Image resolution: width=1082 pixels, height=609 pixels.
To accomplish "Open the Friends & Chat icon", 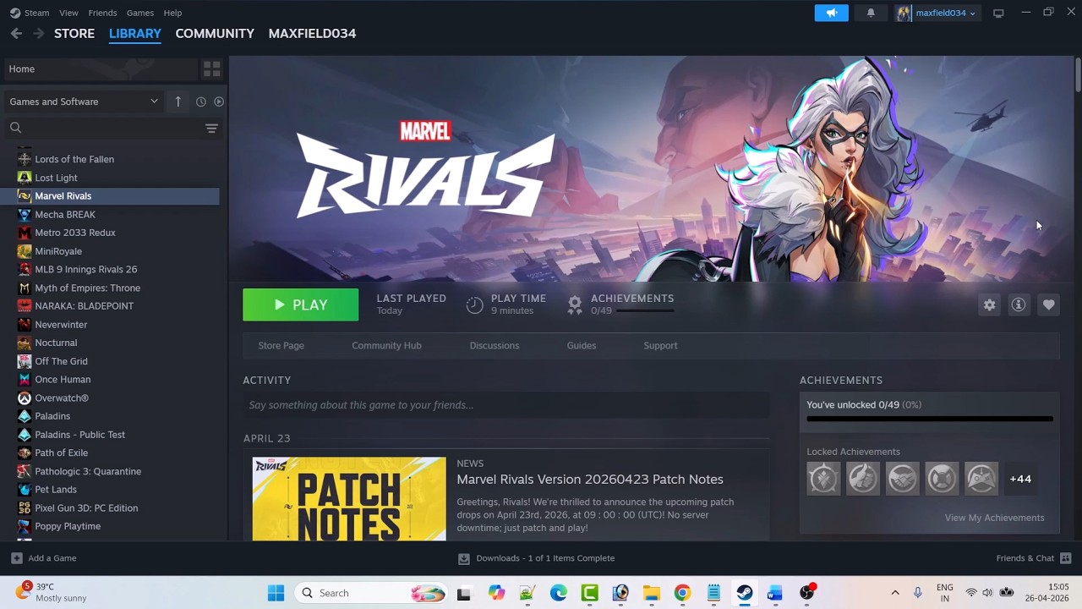I will point(1065,558).
